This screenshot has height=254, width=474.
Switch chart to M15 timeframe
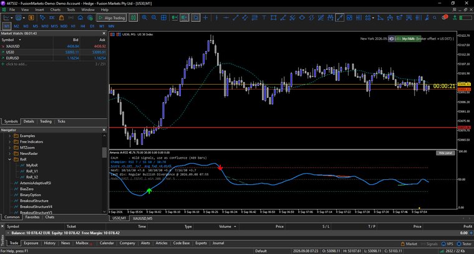[54, 26]
